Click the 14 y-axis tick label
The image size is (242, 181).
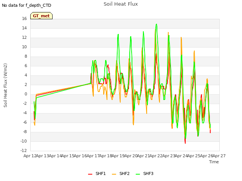click(x=24, y=28)
